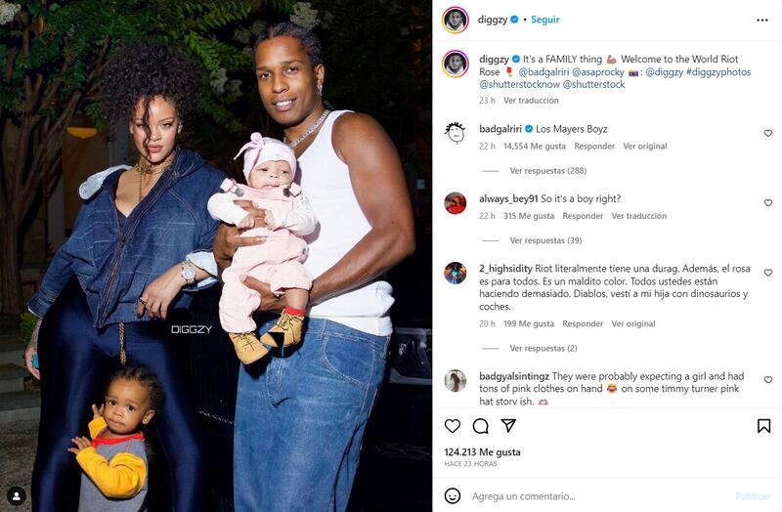Select Ver traducción under the caption
The image size is (782, 512).
(x=531, y=101)
